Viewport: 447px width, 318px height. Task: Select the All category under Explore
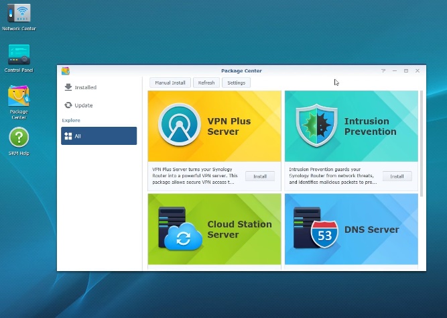pyautogui.click(x=99, y=136)
